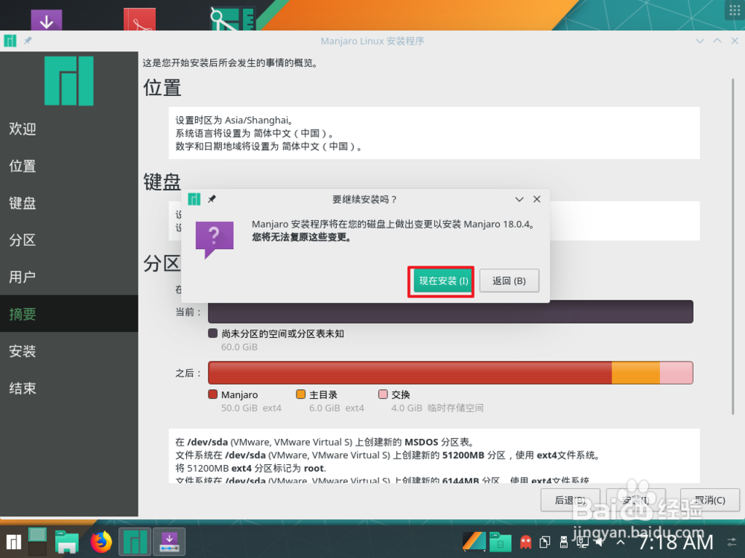The image size is (745, 558).
Task: Click the line 将 51200MB ext4 分区标记为 root
Action: tap(250, 468)
